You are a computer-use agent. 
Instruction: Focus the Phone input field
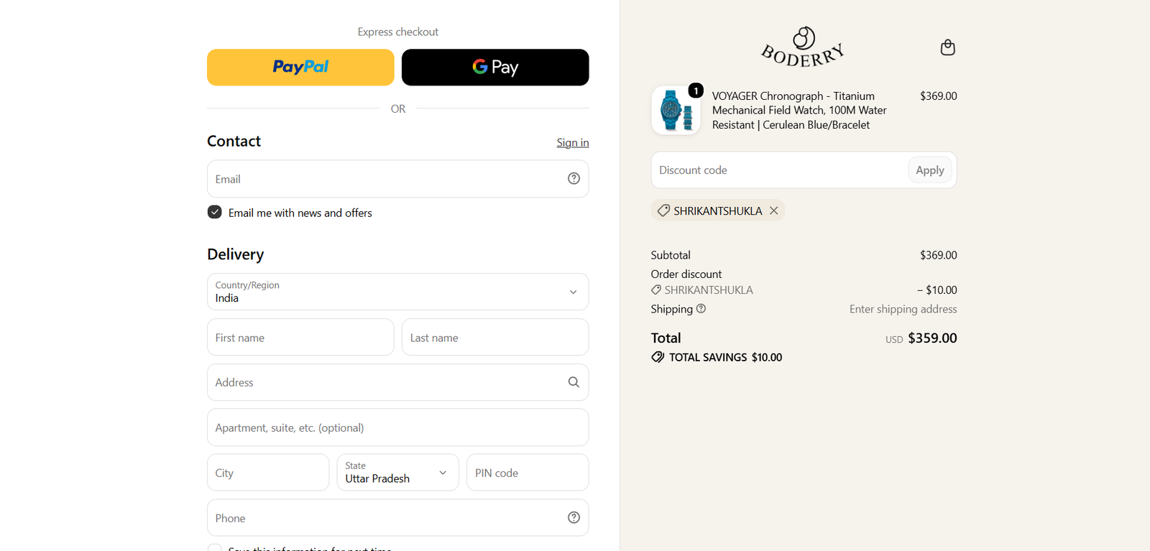[x=398, y=518]
